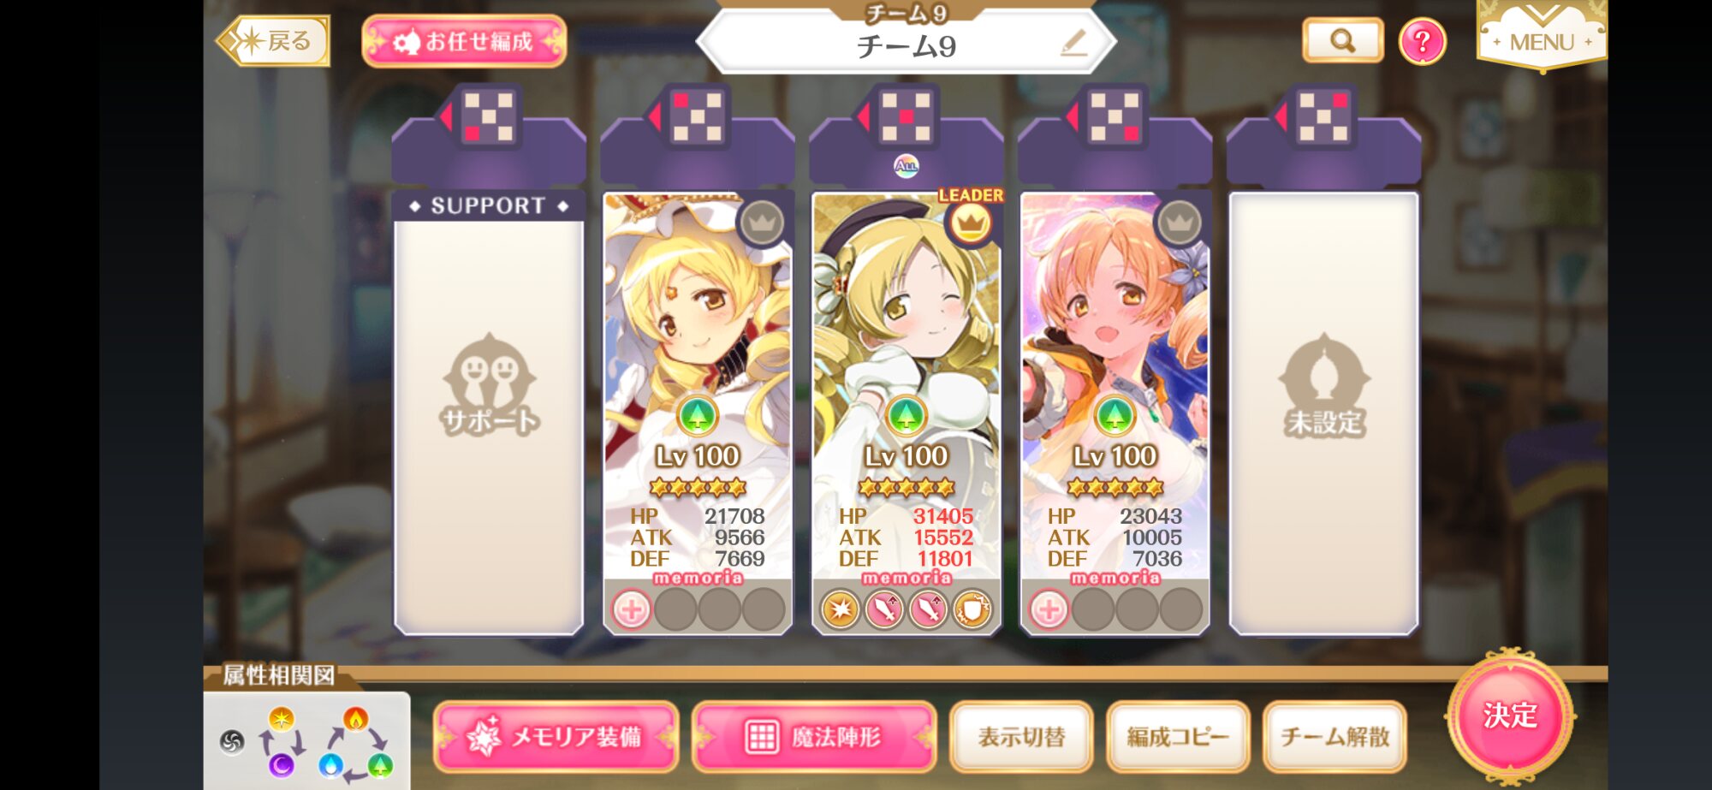Image resolution: width=1712 pixels, height=790 pixels.
Task: Tap the pencil icon to rename チーム9
Action: click(x=1073, y=43)
